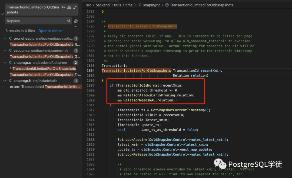The width and height of the screenshot is (292, 178).
Task: Click the time breadcrumb segment
Action: tap(129, 5)
